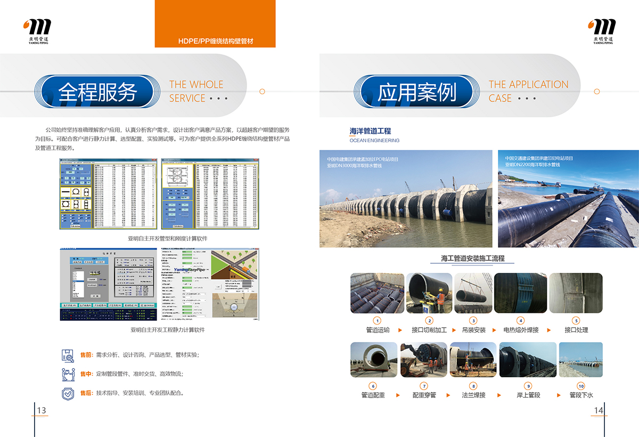Select the after-sale 售后 shield icon
639x437 pixels.
(68, 394)
